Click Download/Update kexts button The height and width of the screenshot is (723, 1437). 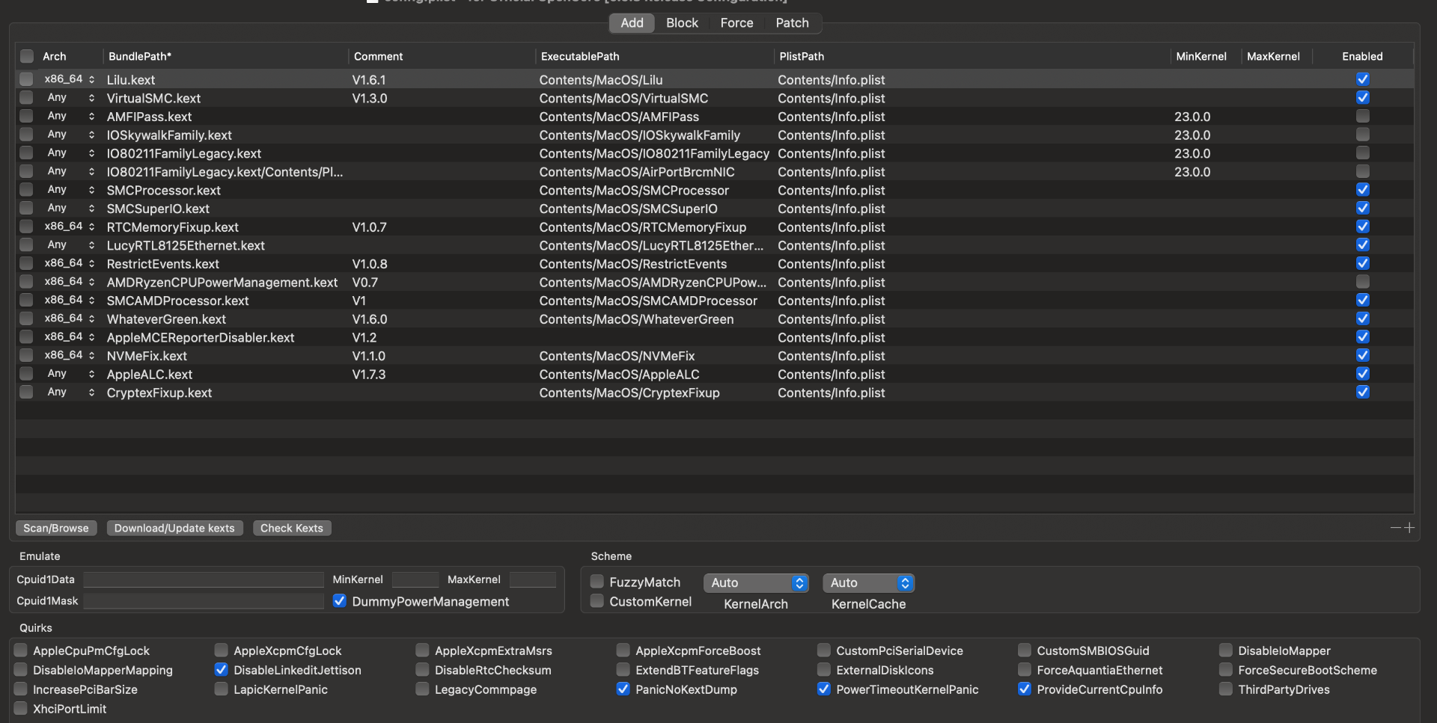tap(174, 528)
